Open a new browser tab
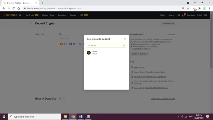The width and height of the screenshot is (213, 120). [x=42, y=3]
